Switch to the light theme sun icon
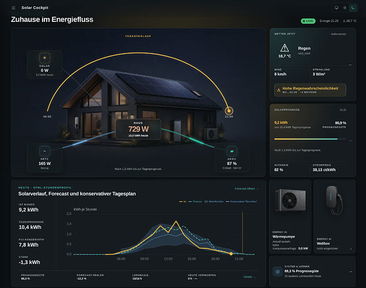Image resolution: width=366 pixels, height=288 pixels. pyautogui.click(x=345, y=7)
